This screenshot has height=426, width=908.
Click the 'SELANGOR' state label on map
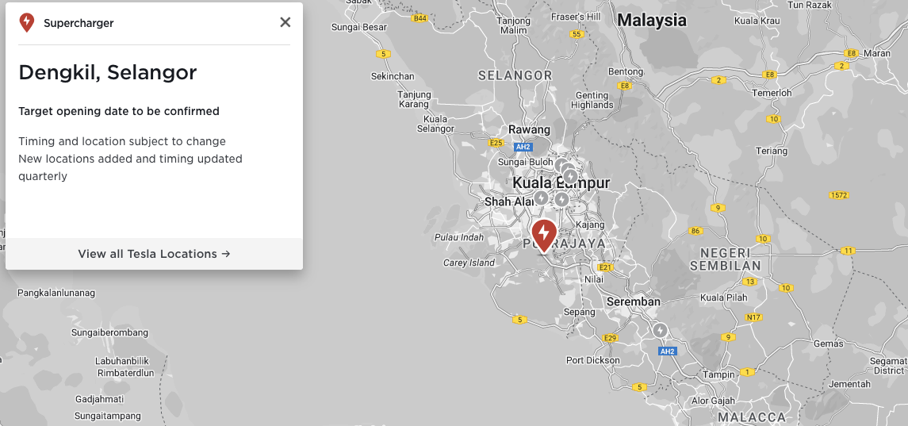(515, 75)
